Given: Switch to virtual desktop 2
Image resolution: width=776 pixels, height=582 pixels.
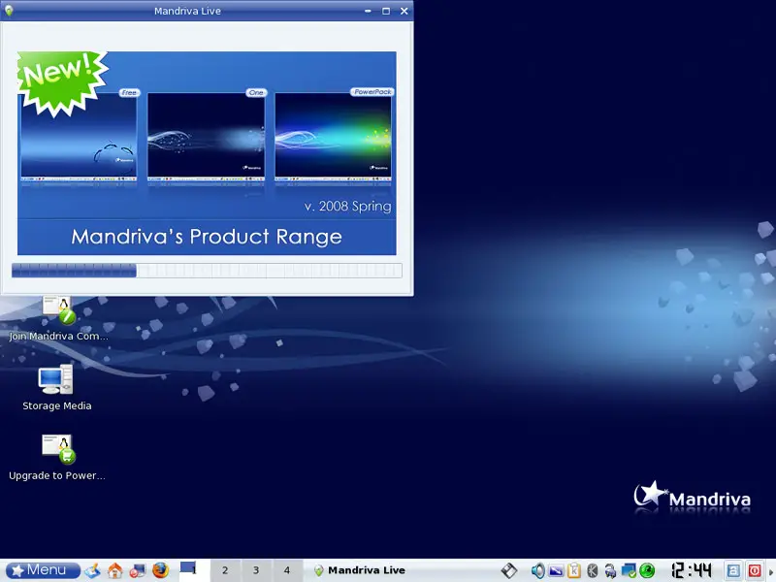Looking at the screenshot, I should point(225,570).
